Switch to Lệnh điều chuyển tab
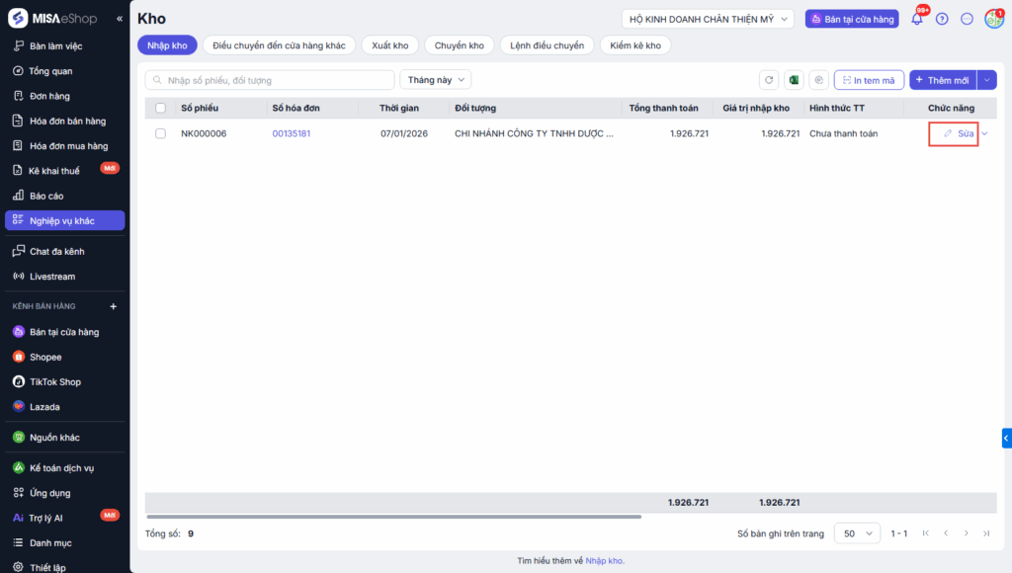The width and height of the screenshot is (1012, 573). point(547,45)
